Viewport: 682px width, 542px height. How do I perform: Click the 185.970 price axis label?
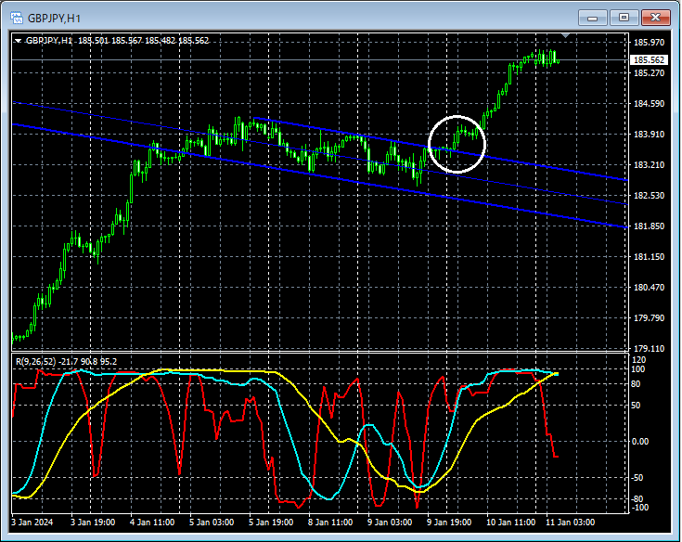click(x=649, y=42)
